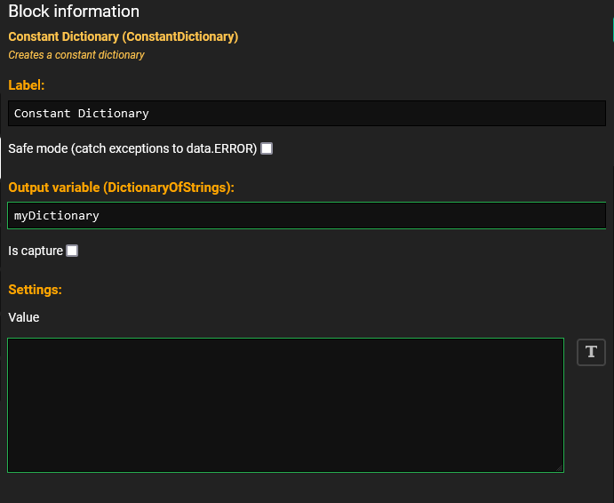Tick the Is capture checkbox
The image size is (614, 503).
coord(72,251)
